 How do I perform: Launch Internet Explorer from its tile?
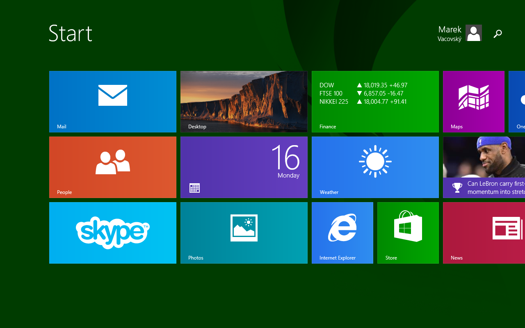point(342,233)
